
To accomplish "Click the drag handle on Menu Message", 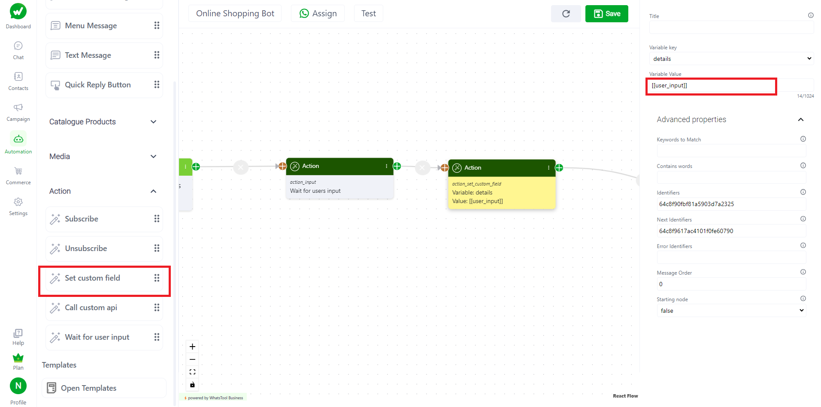I will (157, 26).
